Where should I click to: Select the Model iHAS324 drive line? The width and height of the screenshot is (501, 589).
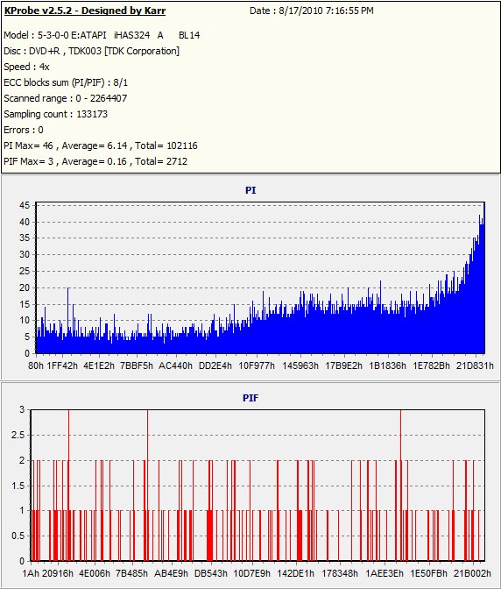point(102,35)
